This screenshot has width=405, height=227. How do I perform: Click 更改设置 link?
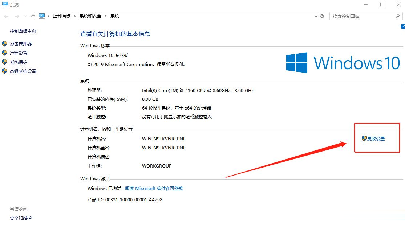pos(376,139)
